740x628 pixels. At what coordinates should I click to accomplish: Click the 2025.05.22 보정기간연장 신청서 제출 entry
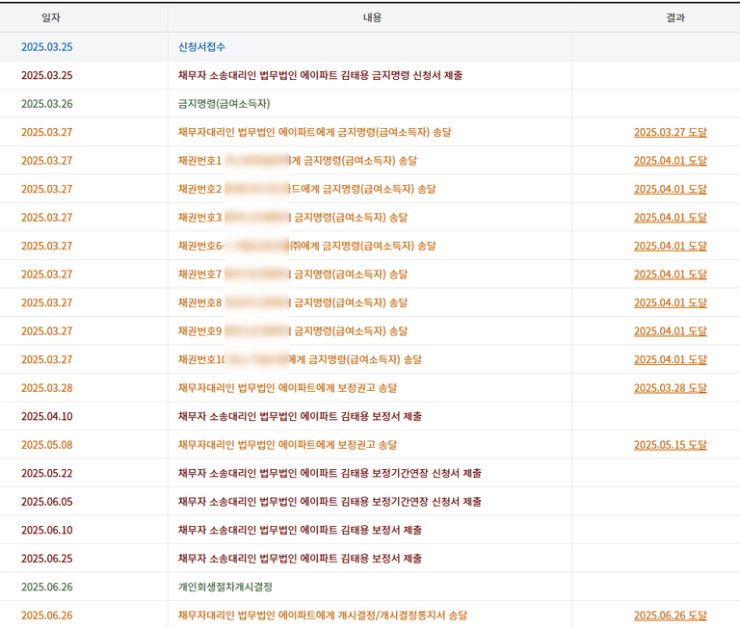[330, 473]
